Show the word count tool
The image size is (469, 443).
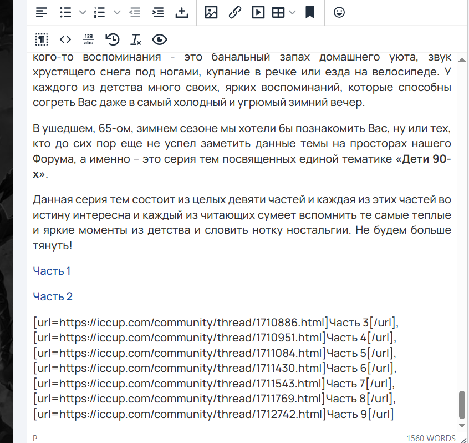(89, 39)
